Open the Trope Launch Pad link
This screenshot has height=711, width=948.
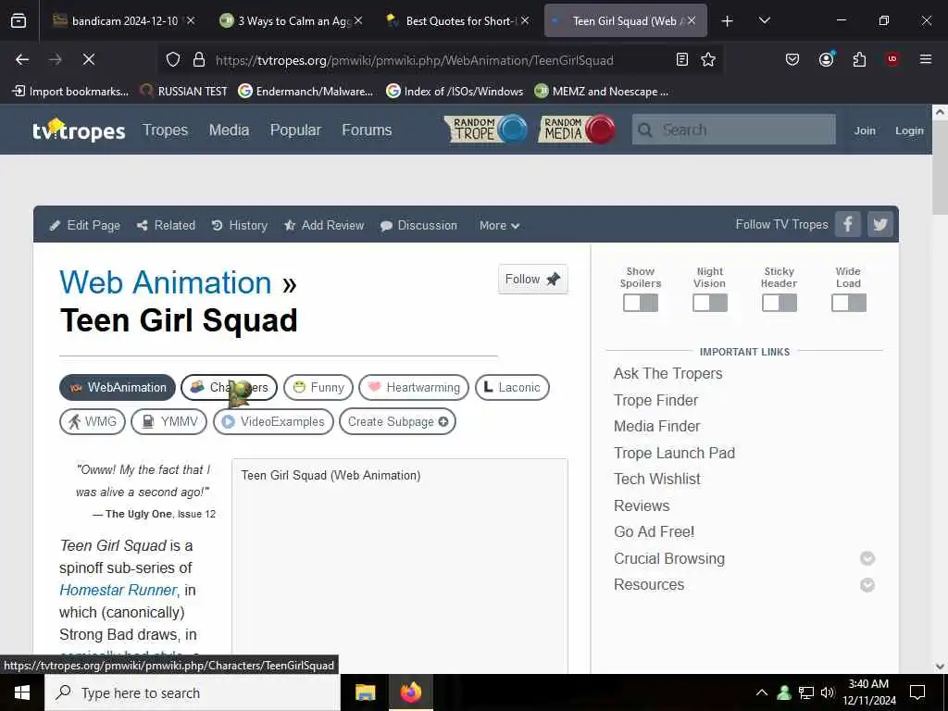[x=674, y=453]
